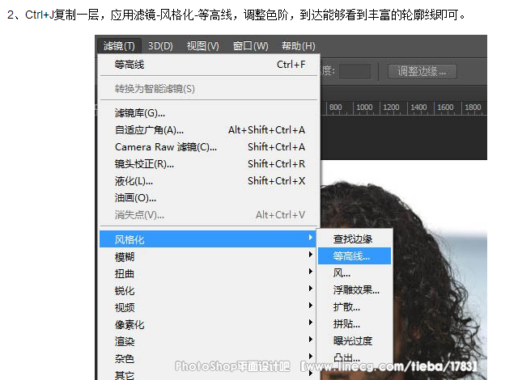
Task: Select 曝光过度 solarize filter
Action: [x=355, y=340]
